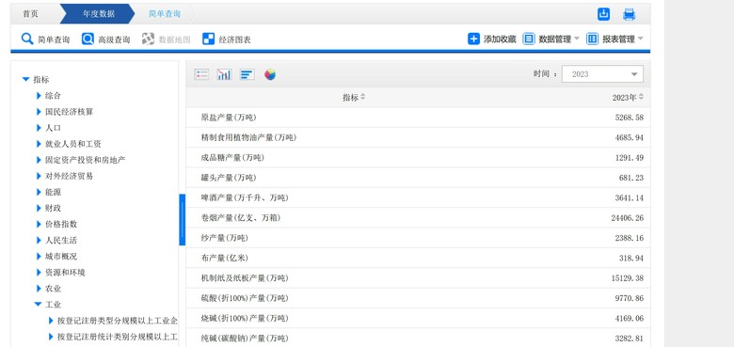Select 卷烟产量(亿支、万箱) row
Viewport: 734px width, 347px height.
tap(418, 218)
